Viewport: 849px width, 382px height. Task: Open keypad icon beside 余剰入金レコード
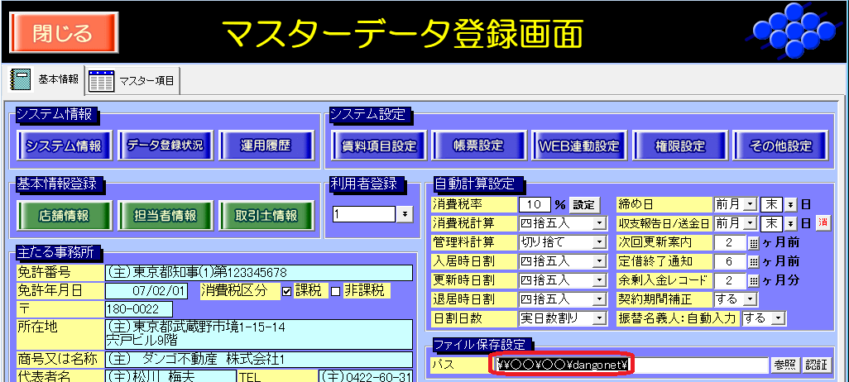tap(753, 279)
